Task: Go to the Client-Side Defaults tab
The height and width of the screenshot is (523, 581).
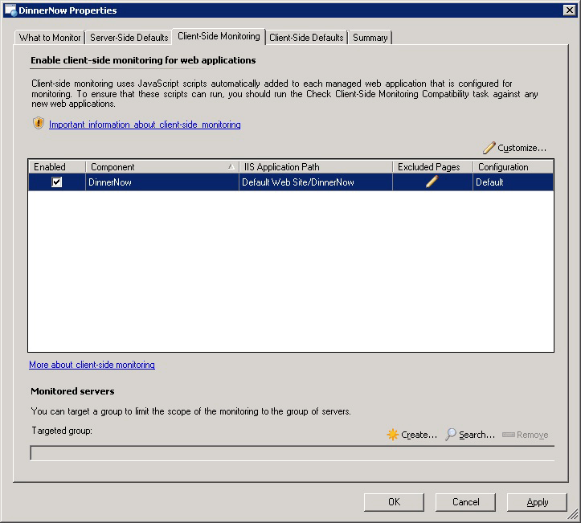Action: coord(306,38)
